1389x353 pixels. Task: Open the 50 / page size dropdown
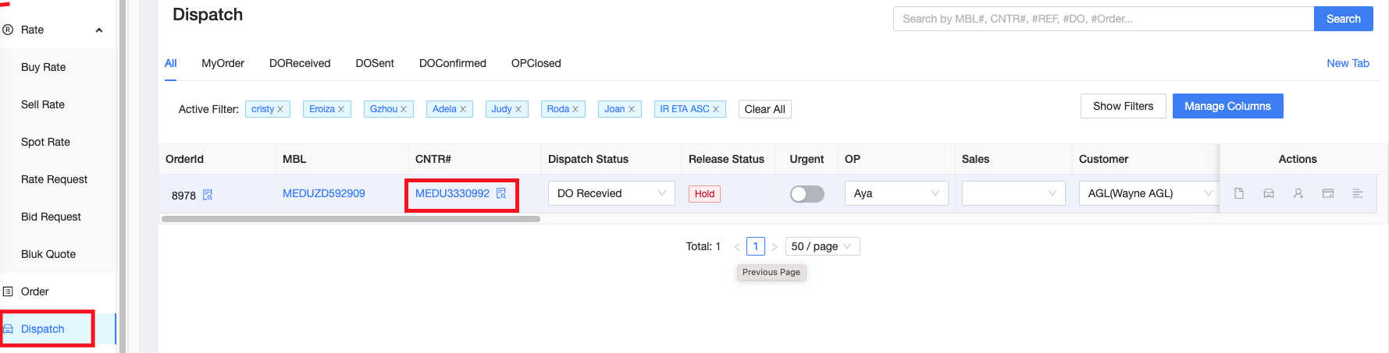[x=821, y=246]
